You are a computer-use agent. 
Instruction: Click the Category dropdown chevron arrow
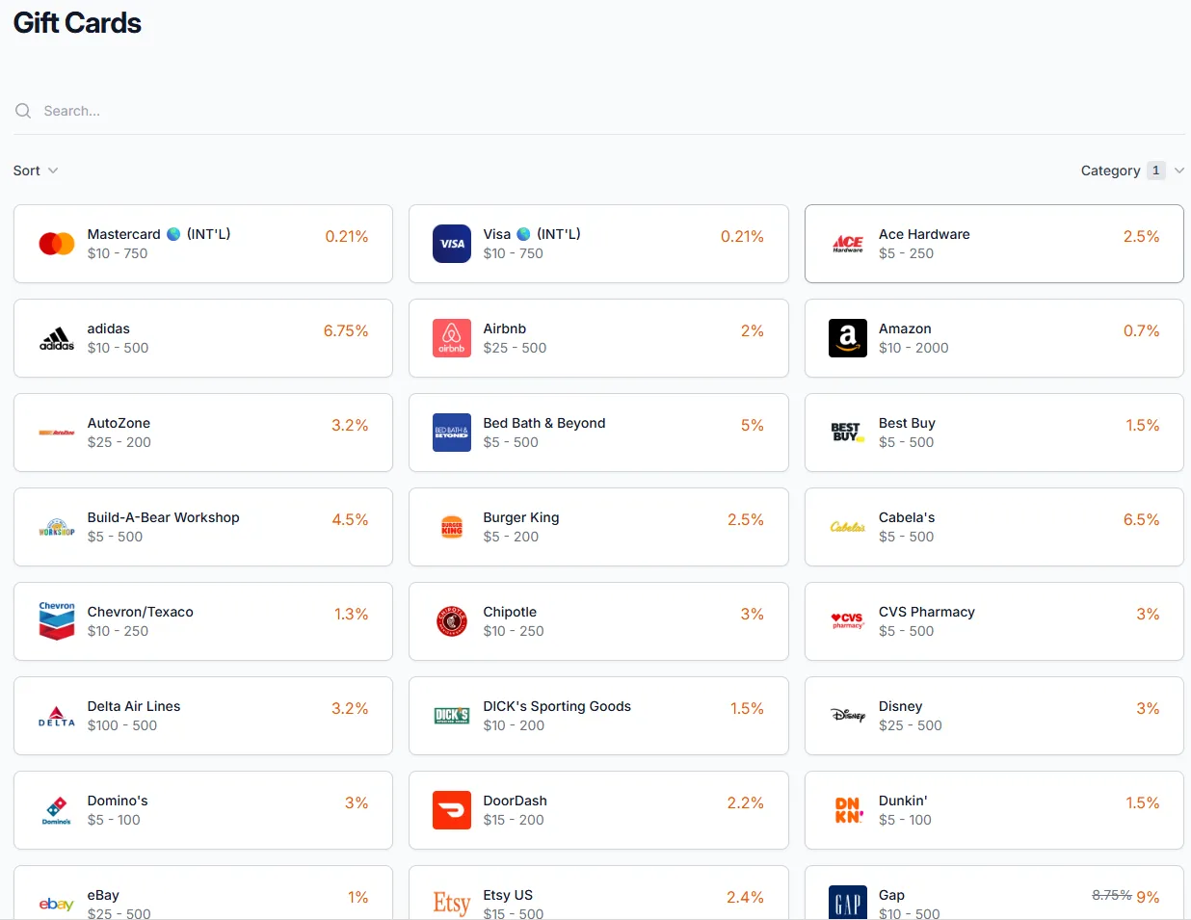(1179, 171)
